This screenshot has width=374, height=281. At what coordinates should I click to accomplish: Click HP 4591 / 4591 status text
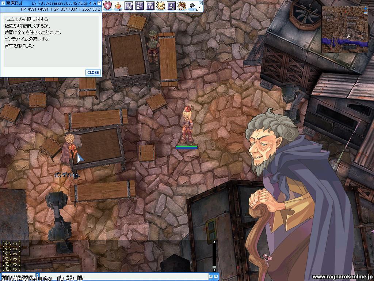pos(35,9)
